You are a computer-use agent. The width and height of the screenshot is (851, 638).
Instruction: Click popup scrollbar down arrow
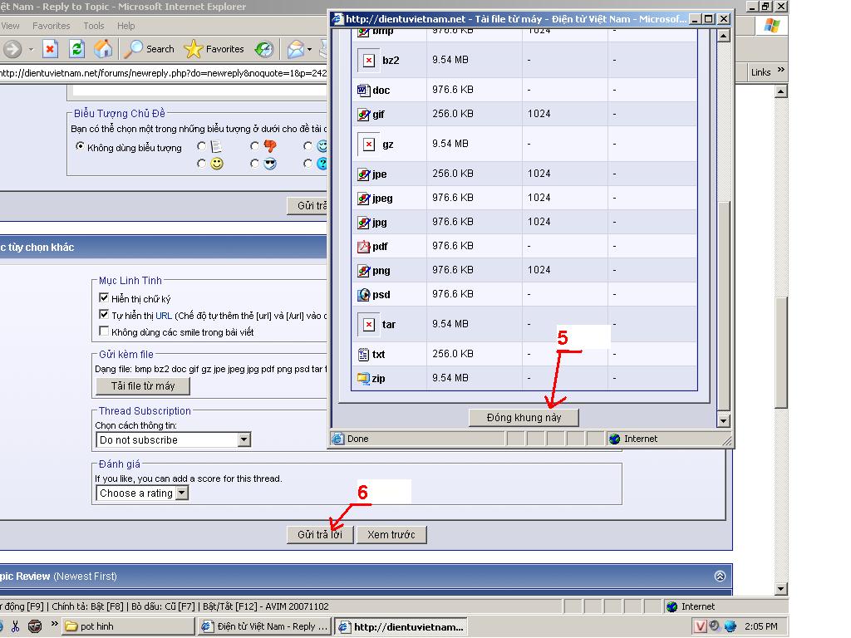(x=724, y=420)
